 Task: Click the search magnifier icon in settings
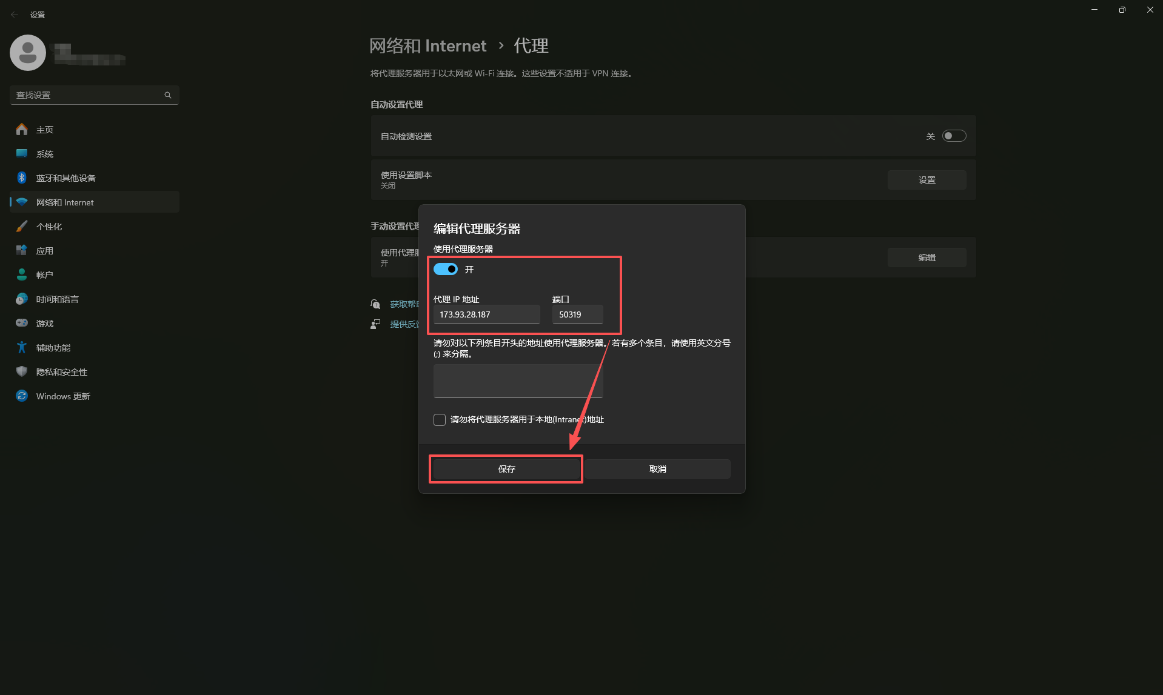[x=168, y=95]
